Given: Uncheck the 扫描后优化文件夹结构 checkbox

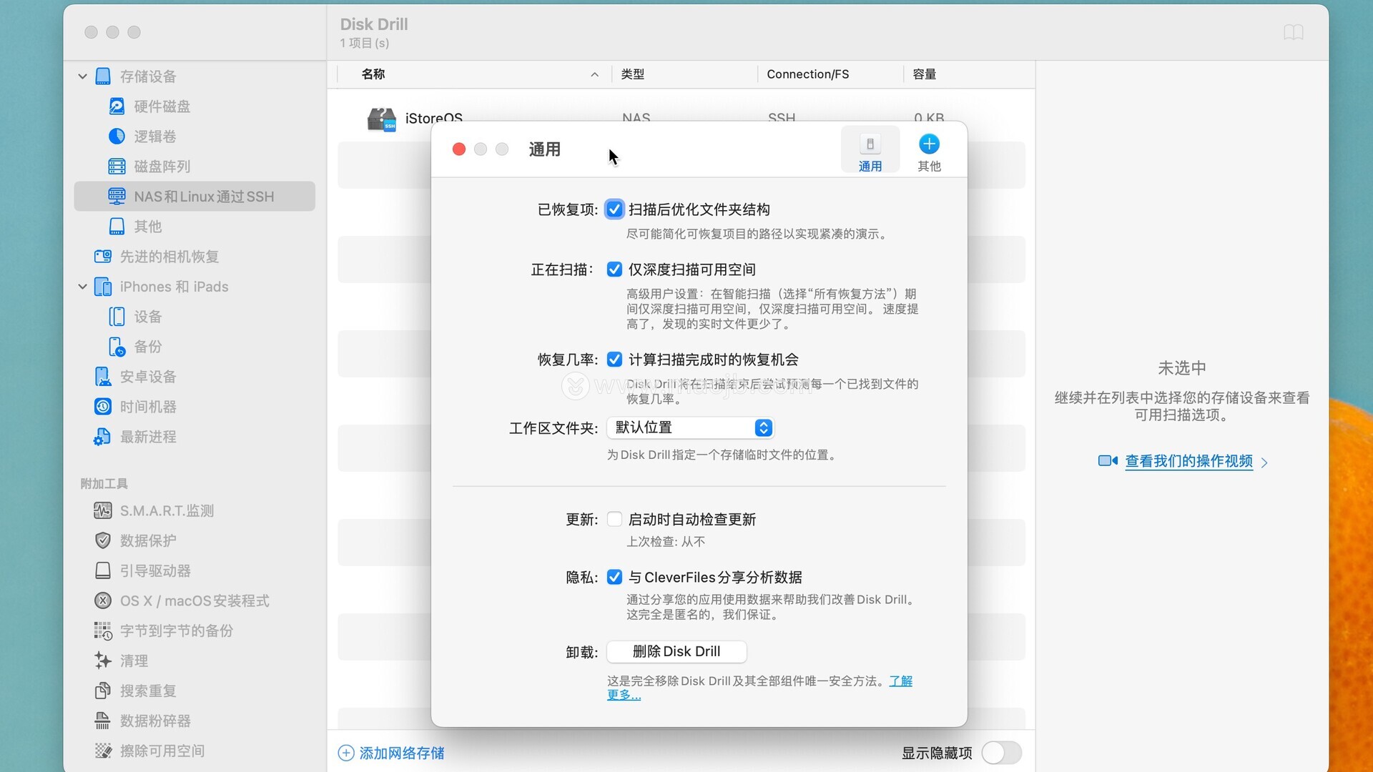Looking at the screenshot, I should click(614, 209).
